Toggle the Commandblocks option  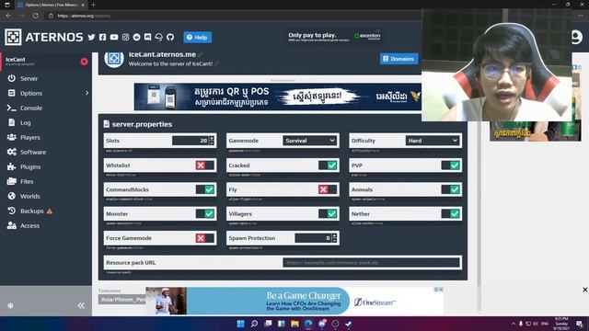tap(205, 189)
